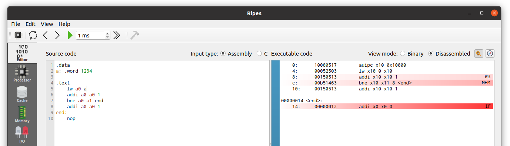
Task: Click hex code 10000517
Action: [x=326, y=65]
